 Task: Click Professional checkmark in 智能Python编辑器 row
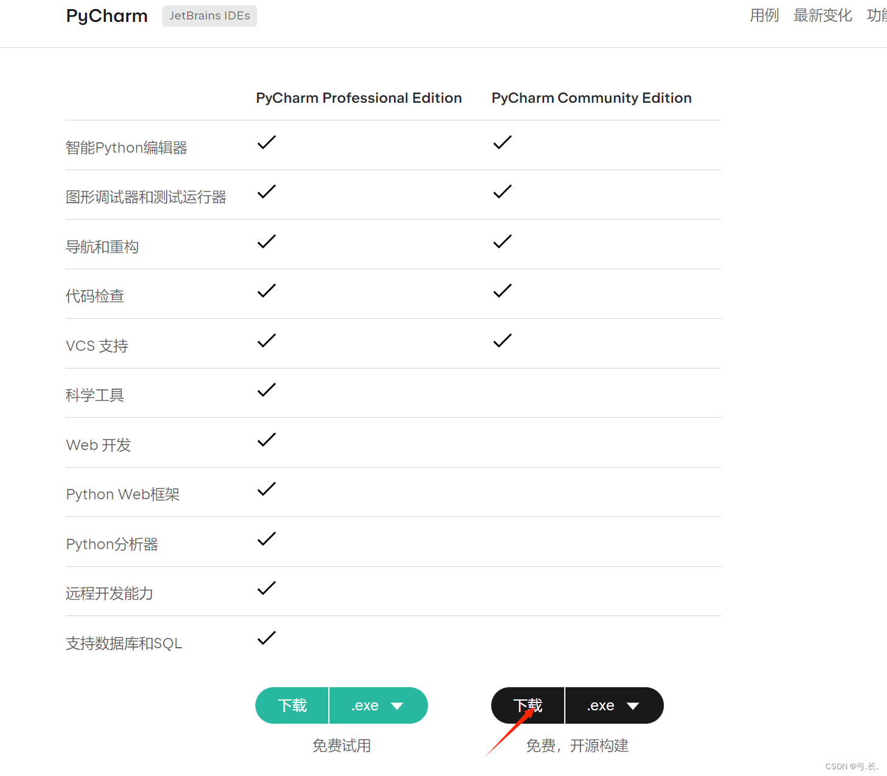pyautogui.click(x=266, y=142)
